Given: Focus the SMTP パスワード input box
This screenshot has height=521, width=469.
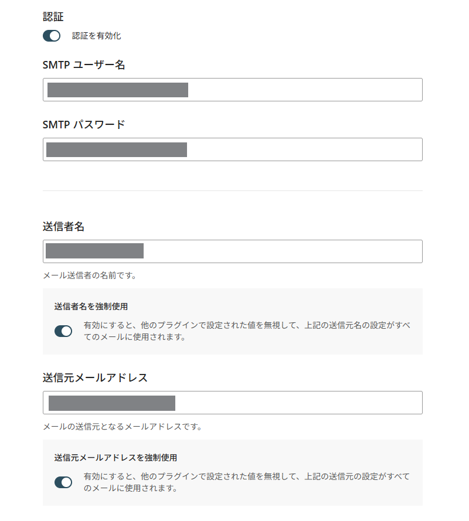Looking at the screenshot, I should [x=233, y=149].
